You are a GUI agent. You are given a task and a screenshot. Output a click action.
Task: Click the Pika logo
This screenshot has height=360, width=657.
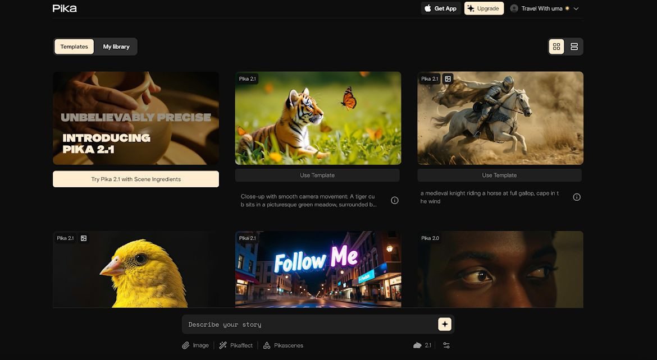tap(65, 8)
